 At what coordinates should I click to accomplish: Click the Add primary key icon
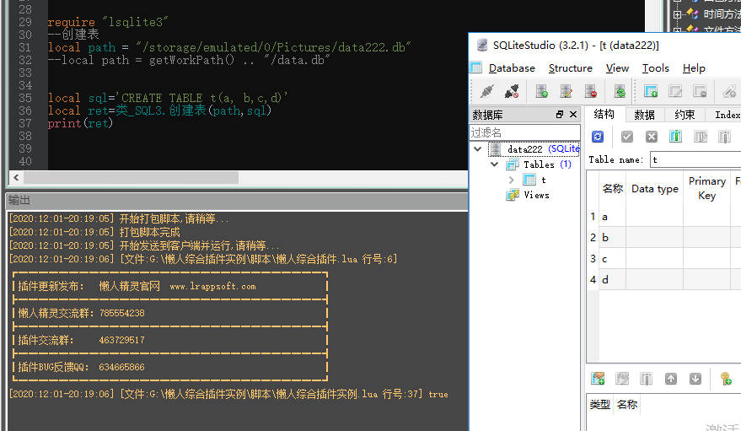tap(726, 379)
